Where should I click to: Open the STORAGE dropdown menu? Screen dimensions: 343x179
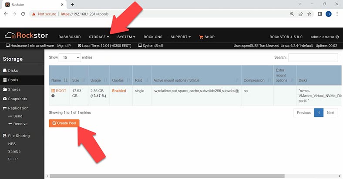(99, 37)
